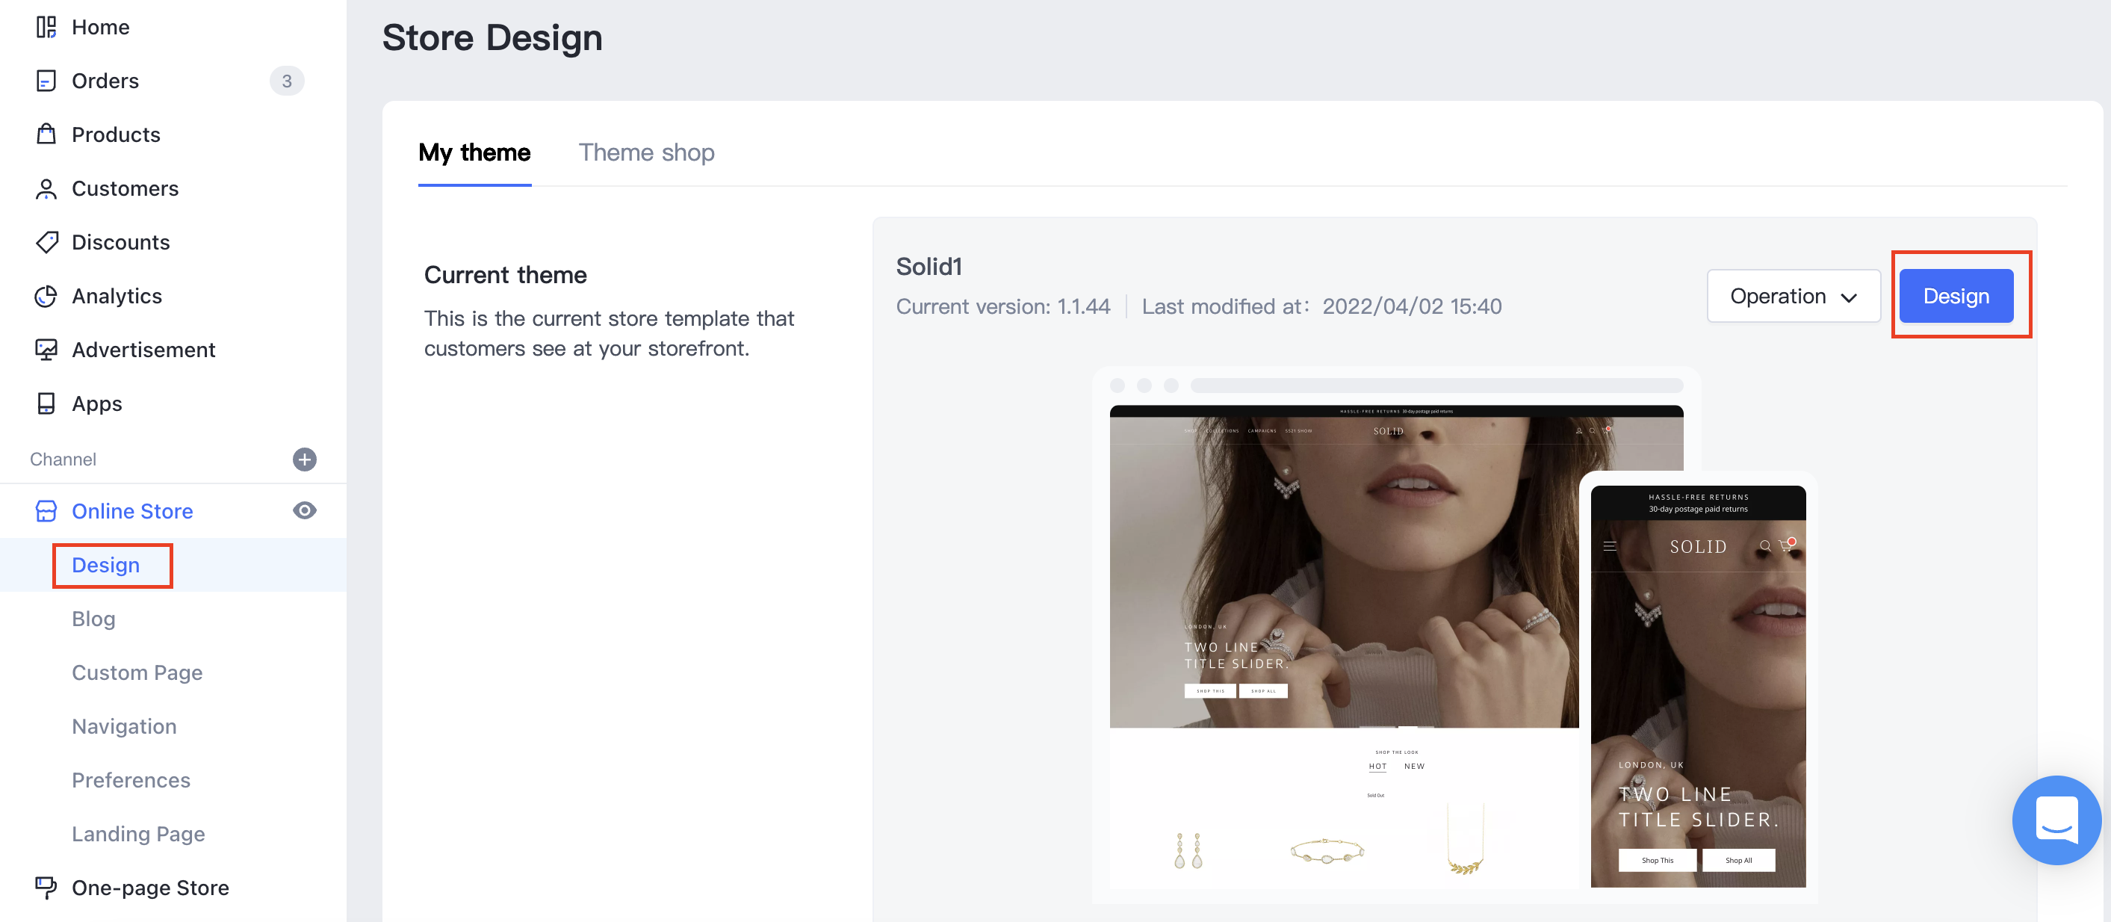Select the My theme tab

pos(474,152)
